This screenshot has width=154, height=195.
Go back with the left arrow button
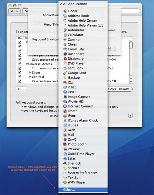[12, 11]
